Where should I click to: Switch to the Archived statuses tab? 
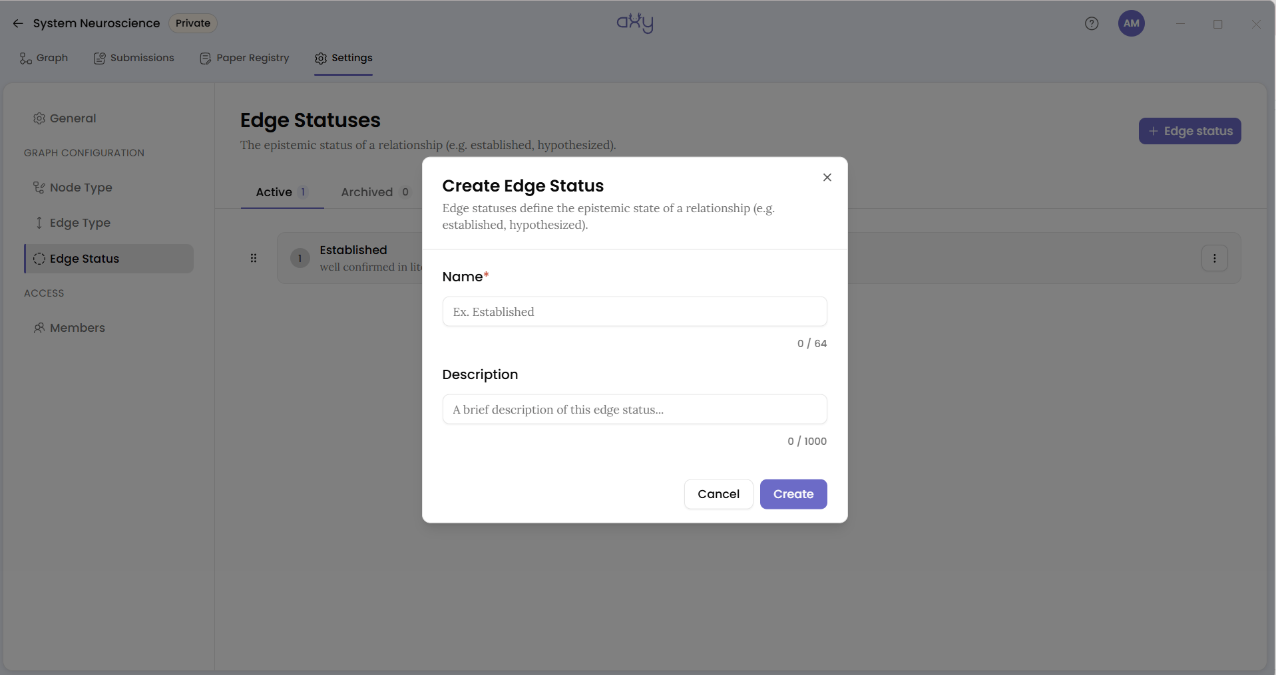coord(375,192)
